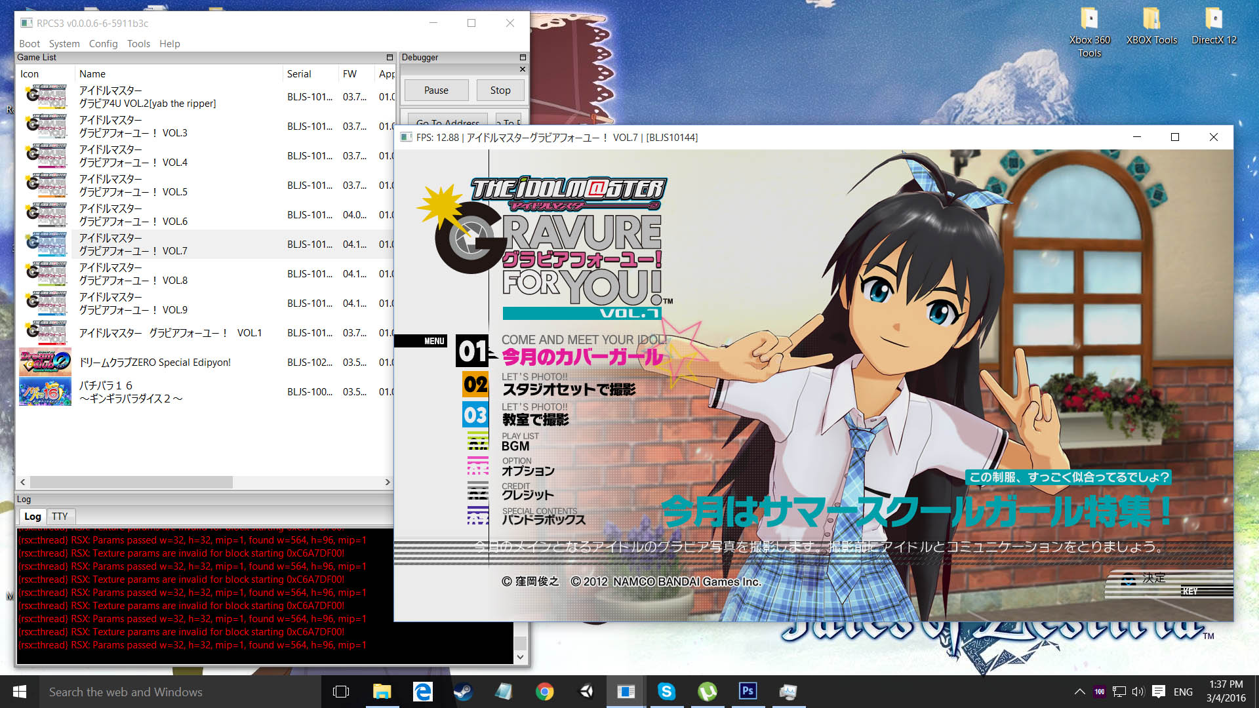Select the Gravure For You VOL.7 game icon
This screenshot has height=708, width=1259.
coord(45,244)
